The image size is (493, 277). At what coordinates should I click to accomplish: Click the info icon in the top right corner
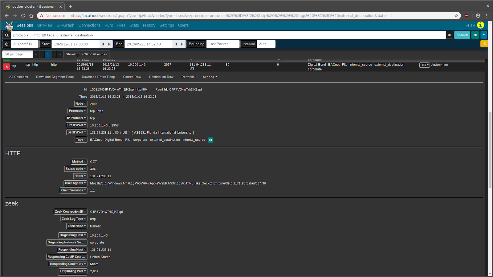click(480, 25)
